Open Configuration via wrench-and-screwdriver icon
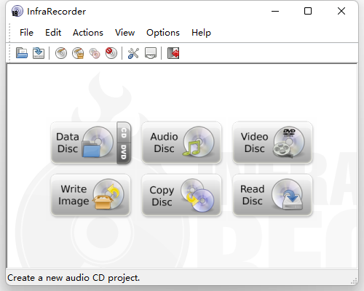This screenshot has height=291, width=364. [133, 53]
